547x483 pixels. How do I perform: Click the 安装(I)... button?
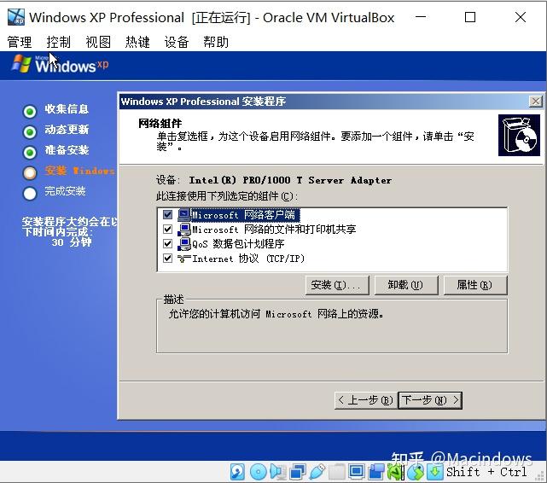tap(337, 285)
